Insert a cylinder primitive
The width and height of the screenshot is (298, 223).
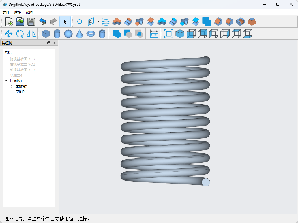click(x=57, y=34)
